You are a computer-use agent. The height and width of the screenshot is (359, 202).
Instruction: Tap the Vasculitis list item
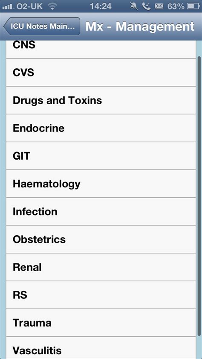click(x=101, y=348)
